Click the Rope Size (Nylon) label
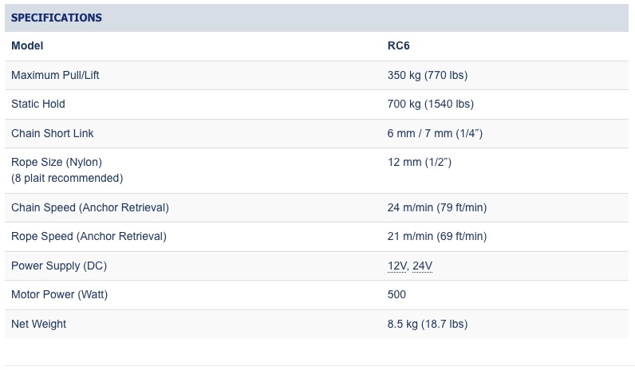 [57, 163]
